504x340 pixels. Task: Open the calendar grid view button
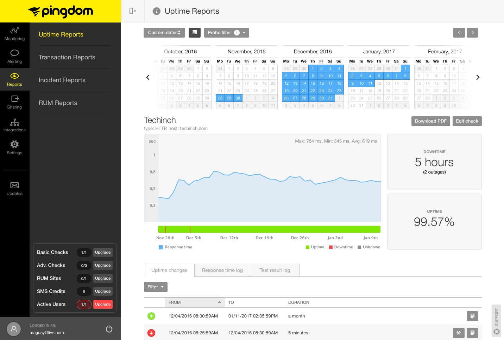(x=195, y=33)
